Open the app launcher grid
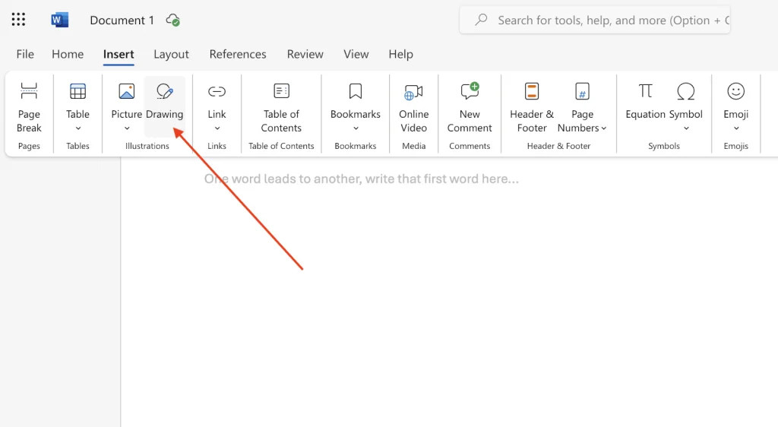 point(18,20)
